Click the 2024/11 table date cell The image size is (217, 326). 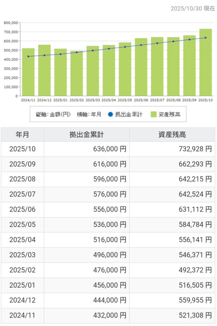click(22, 315)
